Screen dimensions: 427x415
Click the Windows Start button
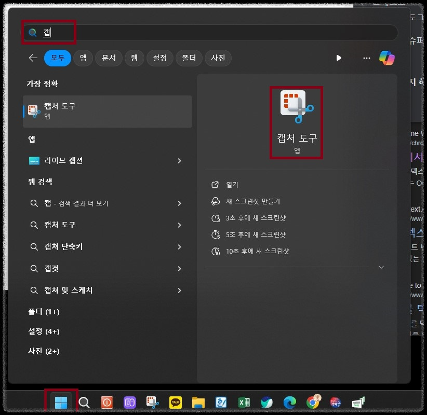click(61, 402)
